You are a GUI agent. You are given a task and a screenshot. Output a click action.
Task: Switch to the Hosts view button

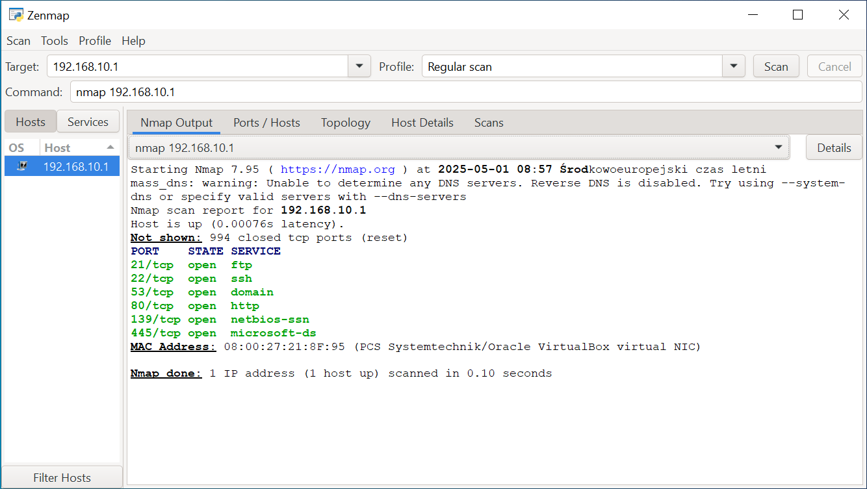(31, 121)
